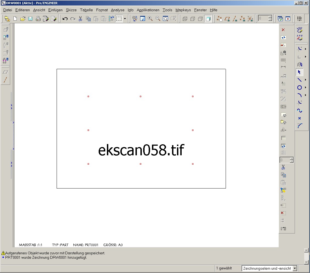The height and width of the screenshot is (273, 310).
Task: Click the Cut scissors in top toolbar
Action: (x=80, y=19)
